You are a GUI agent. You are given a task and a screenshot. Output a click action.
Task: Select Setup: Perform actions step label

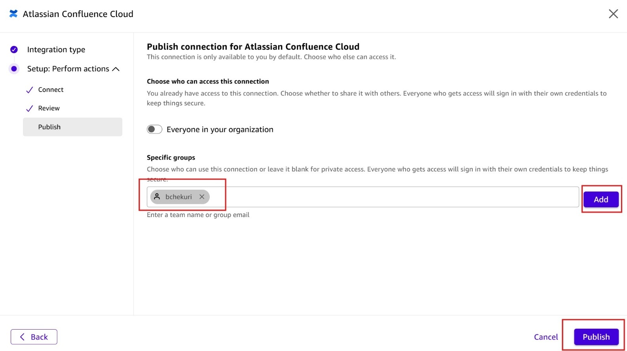tap(68, 69)
